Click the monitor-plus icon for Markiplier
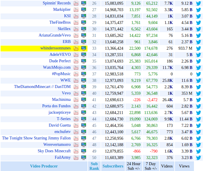 point(84,10)
